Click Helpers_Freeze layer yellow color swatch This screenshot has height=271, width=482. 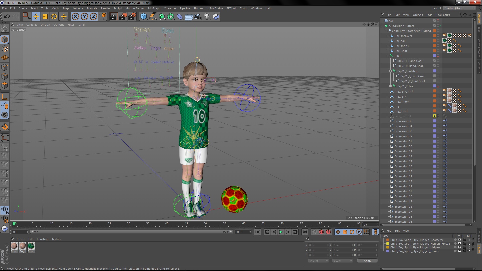point(388,244)
